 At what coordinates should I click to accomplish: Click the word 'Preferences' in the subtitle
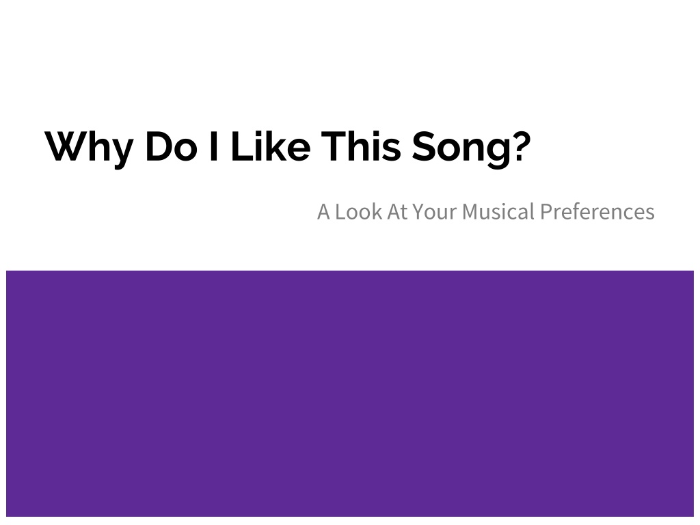click(597, 212)
